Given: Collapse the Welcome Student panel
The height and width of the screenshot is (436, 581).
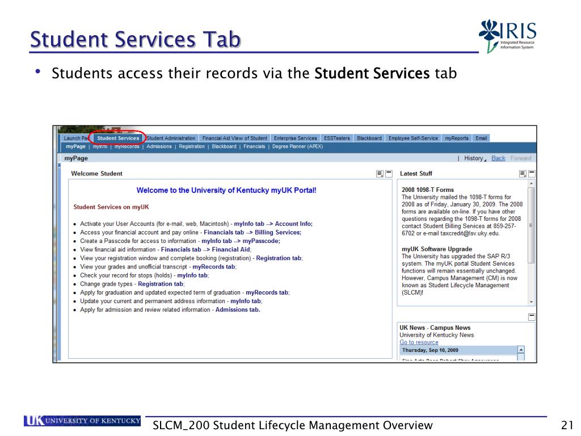Looking at the screenshot, I should pos(389,174).
